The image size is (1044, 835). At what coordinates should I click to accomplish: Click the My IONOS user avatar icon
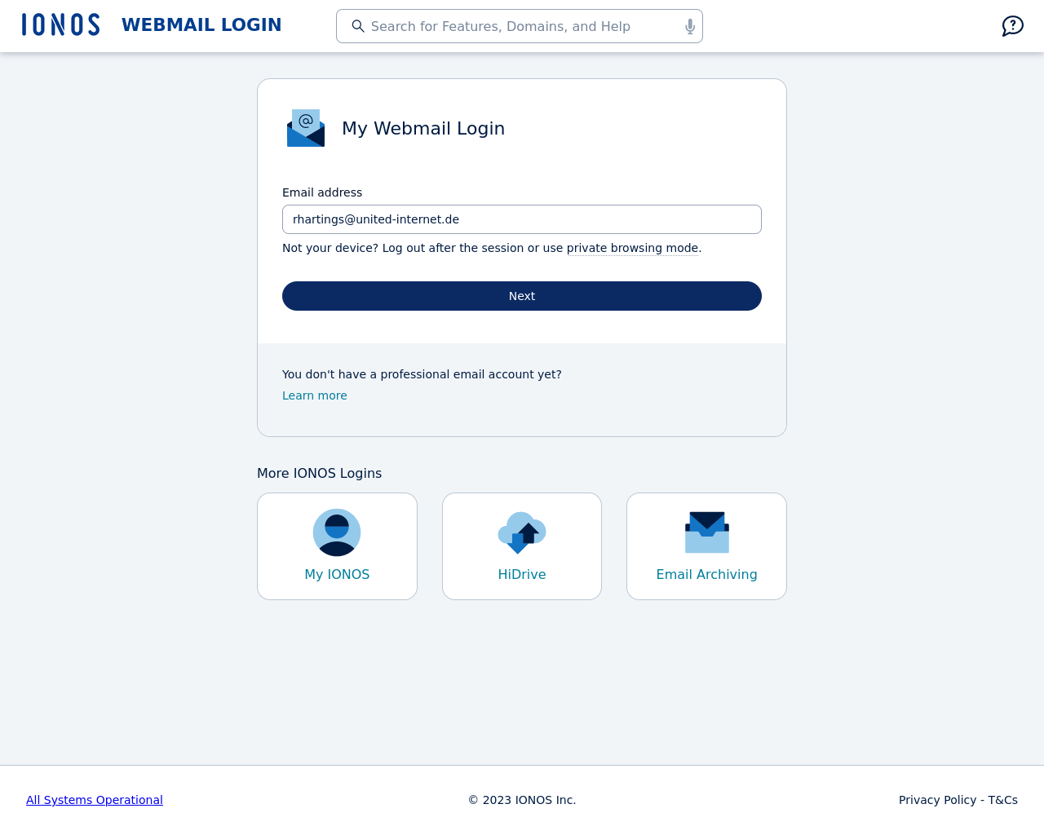(337, 532)
